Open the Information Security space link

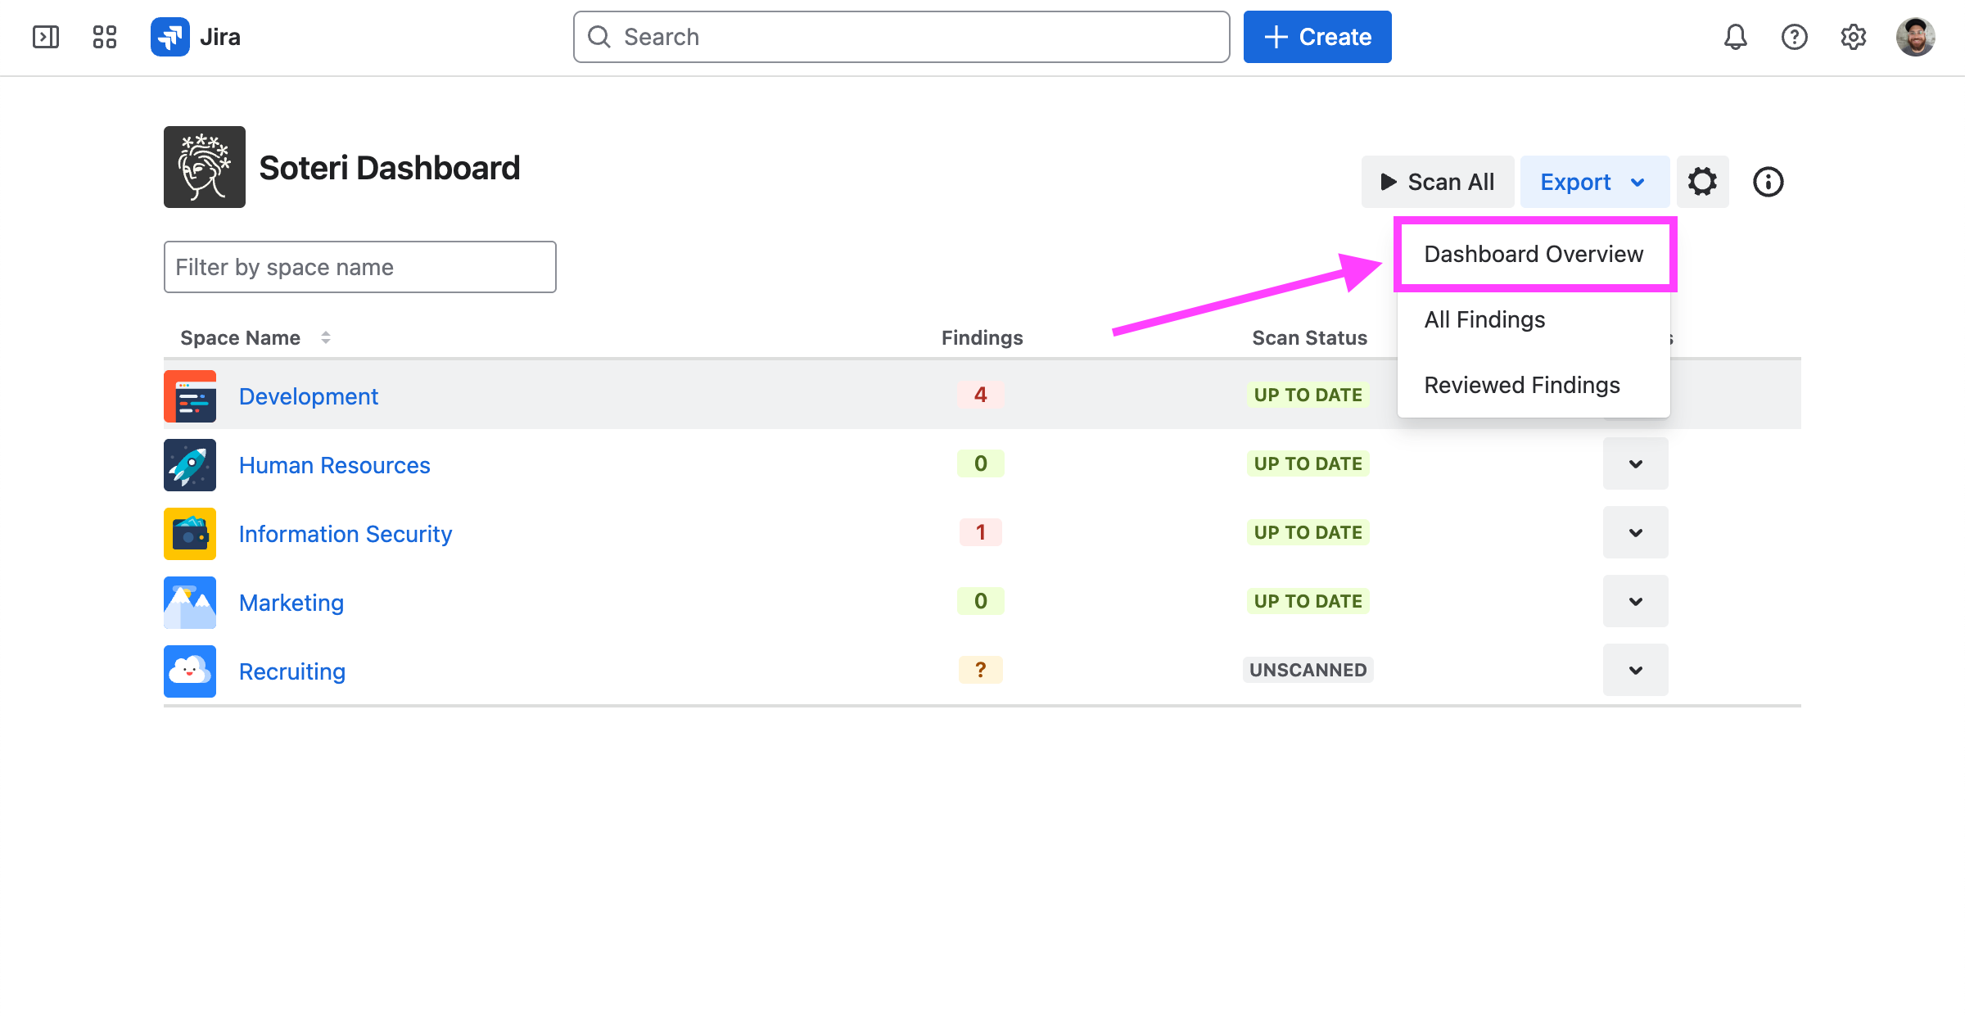tap(345, 534)
